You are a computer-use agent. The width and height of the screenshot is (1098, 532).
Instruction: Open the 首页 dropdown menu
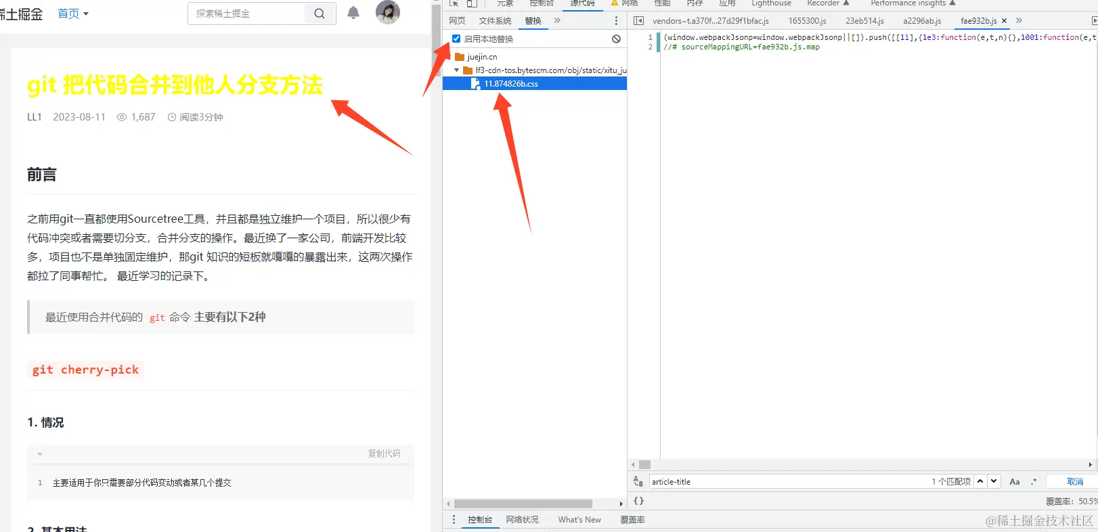[x=73, y=14]
